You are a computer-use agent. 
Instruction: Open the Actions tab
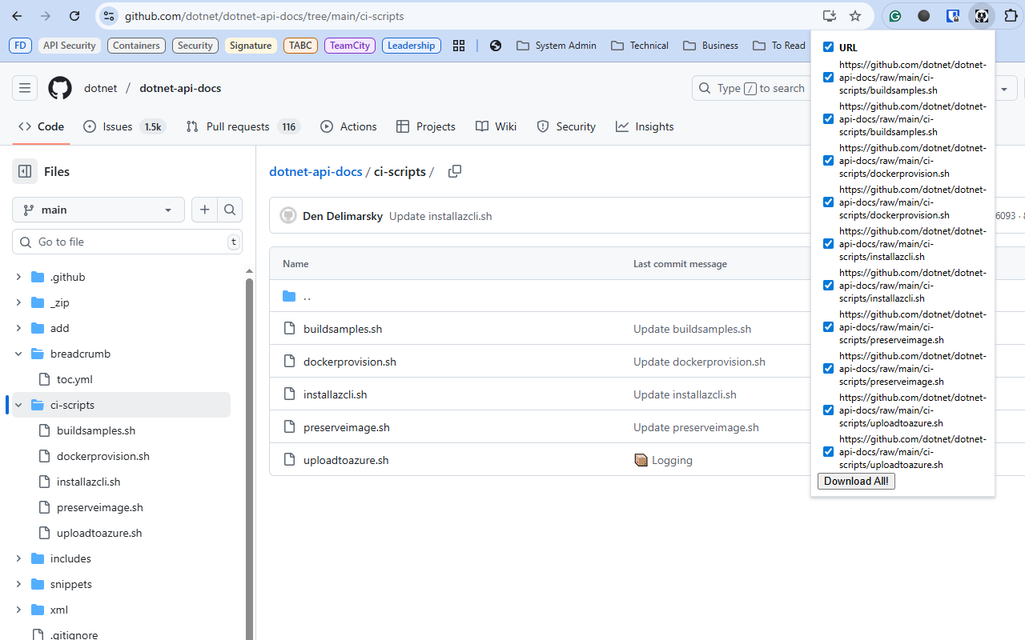[x=348, y=126]
